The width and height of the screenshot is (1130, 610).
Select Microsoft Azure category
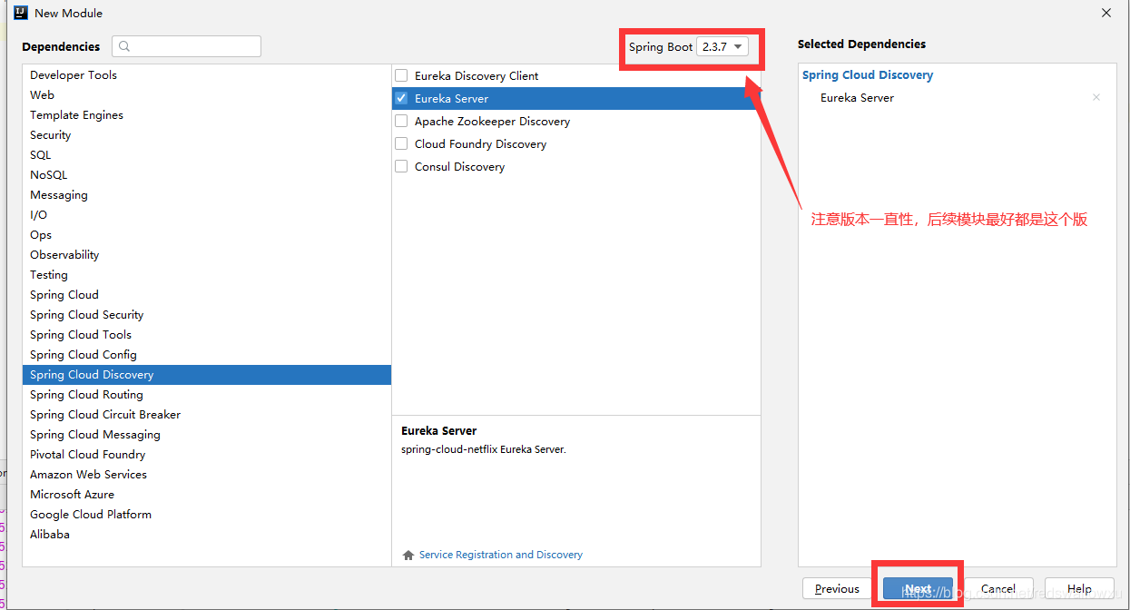click(x=207, y=495)
